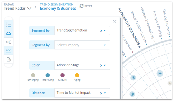Click the Improving color swatch
This screenshot has width=175, height=102.
point(48,75)
